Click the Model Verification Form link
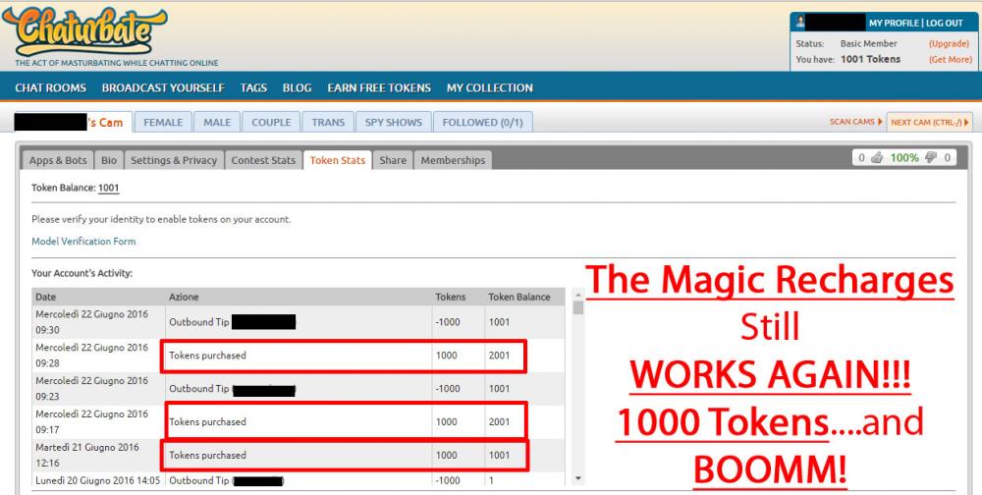Viewport: 982px width, 495px height. click(83, 242)
